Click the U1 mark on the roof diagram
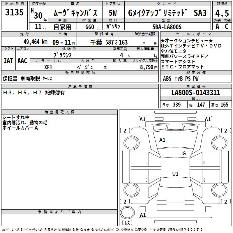This screenshot has width=233, height=233. point(175,174)
